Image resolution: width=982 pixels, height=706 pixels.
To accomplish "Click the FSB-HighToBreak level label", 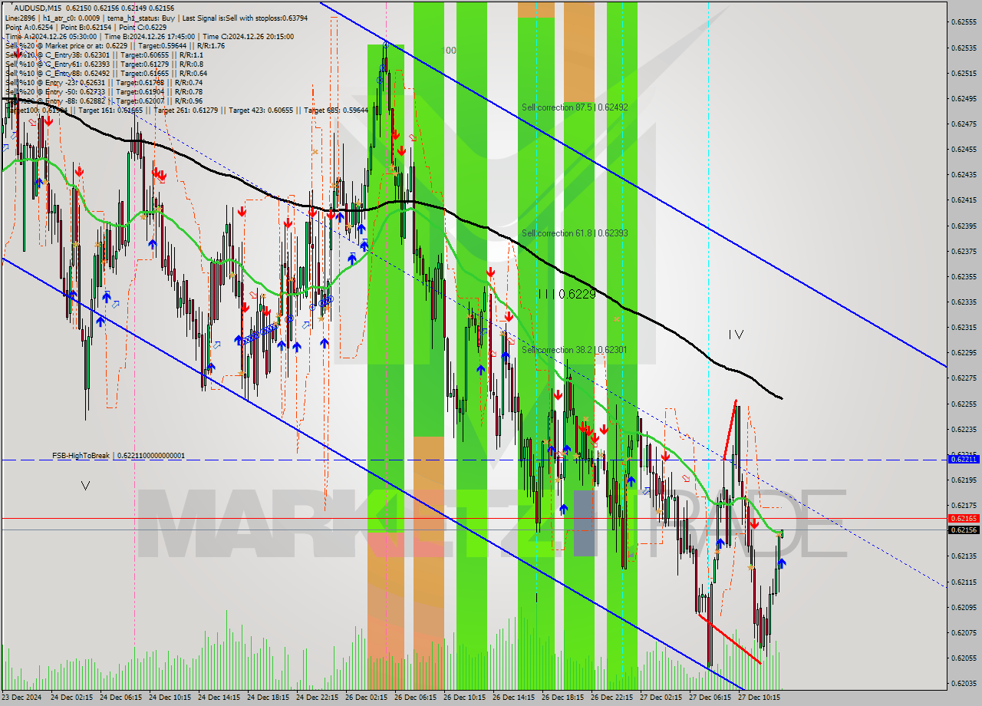I will click(x=118, y=456).
